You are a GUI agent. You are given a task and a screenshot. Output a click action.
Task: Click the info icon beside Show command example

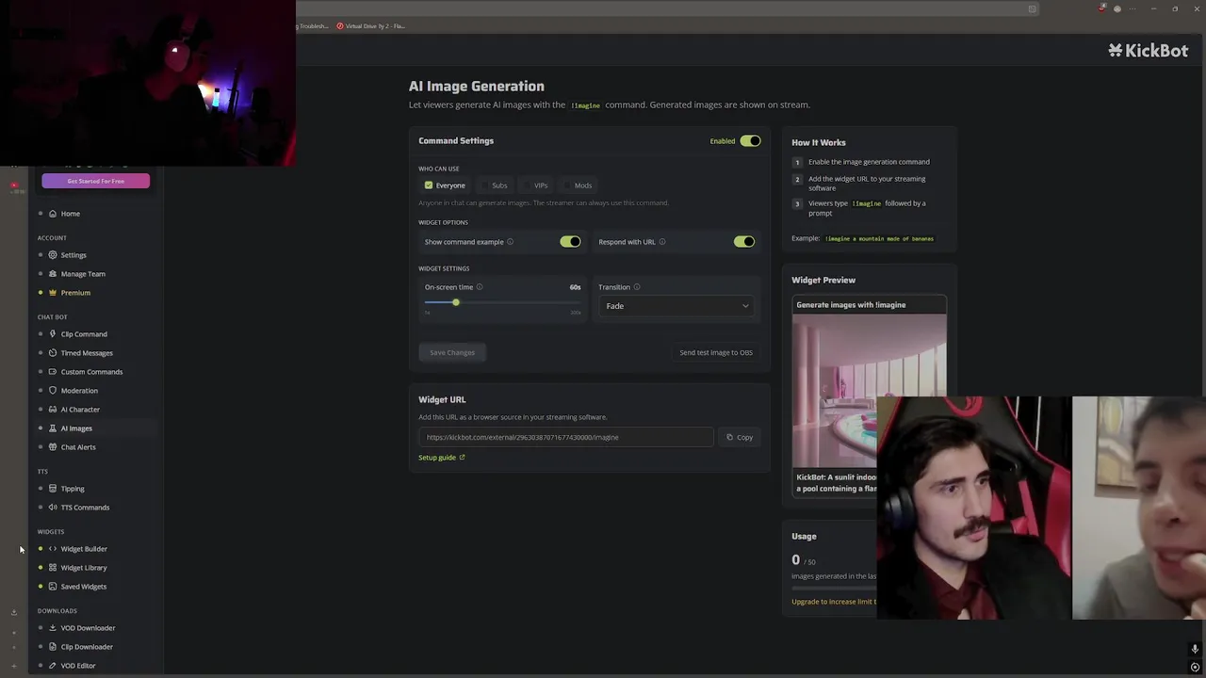[x=510, y=242]
